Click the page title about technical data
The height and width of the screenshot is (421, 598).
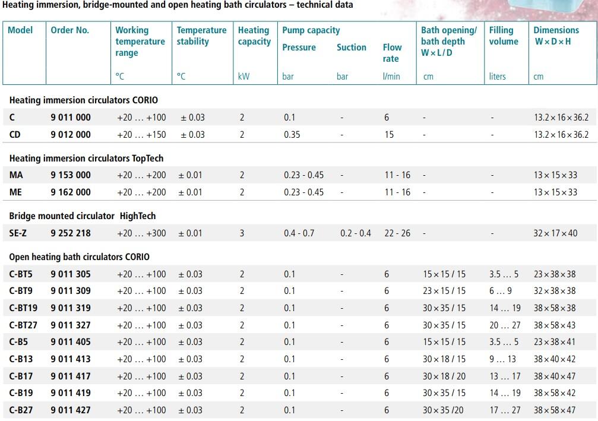[x=178, y=5]
